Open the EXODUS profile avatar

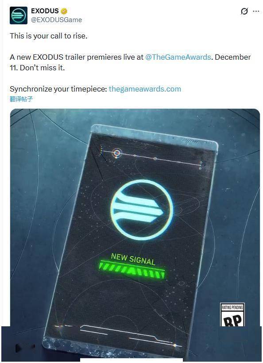coord(18,15)
